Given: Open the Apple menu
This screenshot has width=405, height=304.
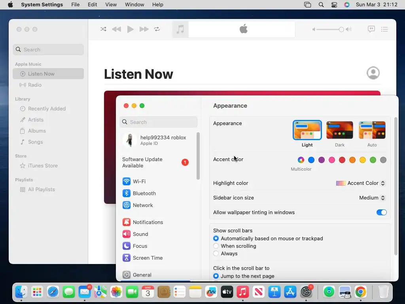Looking at the screenshot, I should click(10, 5).
